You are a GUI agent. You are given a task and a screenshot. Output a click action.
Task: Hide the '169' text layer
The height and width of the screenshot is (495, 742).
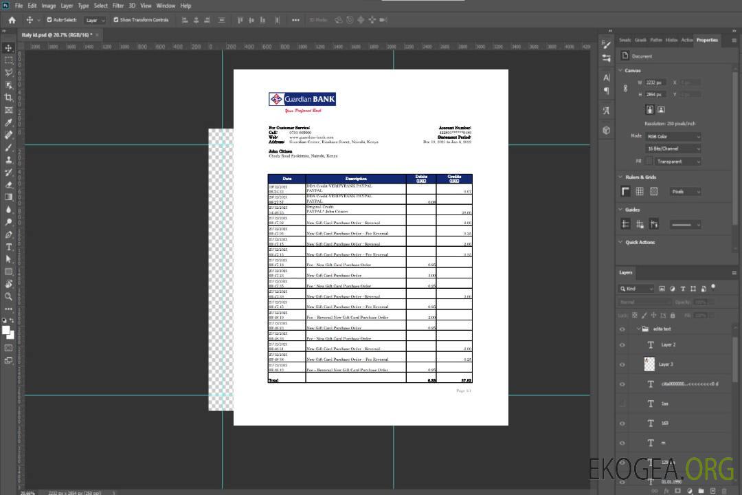[622, 423]
